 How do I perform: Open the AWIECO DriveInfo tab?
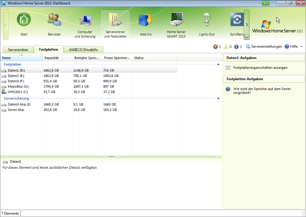coord(83,49)
